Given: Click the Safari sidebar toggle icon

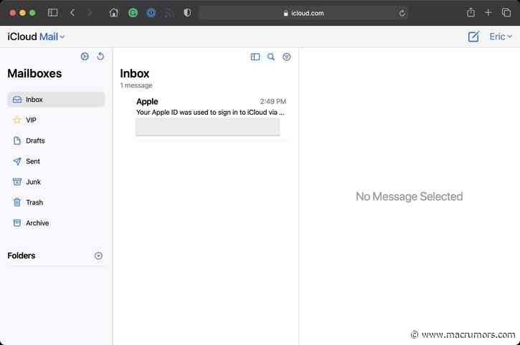Looking at the screenshot, I should [x=53, y=13].
